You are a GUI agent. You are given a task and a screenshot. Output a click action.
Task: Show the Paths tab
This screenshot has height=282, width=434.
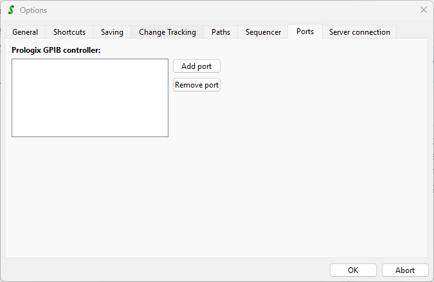(x=221, y=32)
